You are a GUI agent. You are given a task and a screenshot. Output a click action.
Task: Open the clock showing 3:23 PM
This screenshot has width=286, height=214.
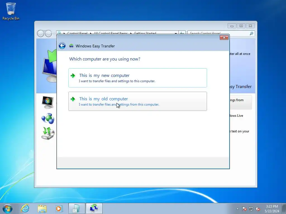[x=272, y=208]
